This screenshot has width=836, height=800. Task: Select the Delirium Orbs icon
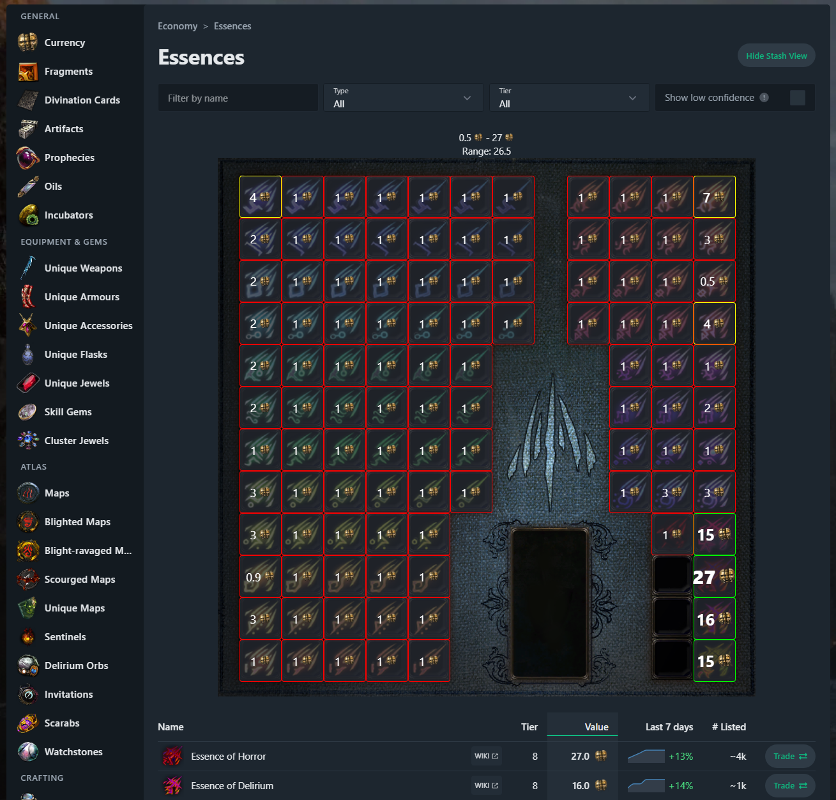pos(27,665)
